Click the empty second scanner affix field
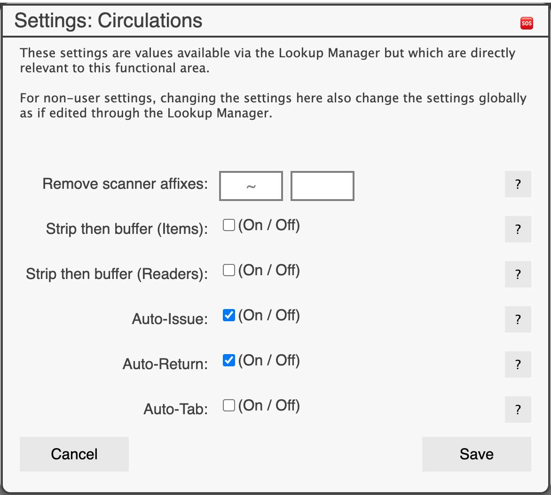The width and height of the screenshot is (551, 495). [322, 186]
